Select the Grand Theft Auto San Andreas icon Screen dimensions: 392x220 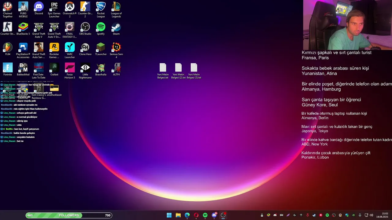(x=39, y=50)
